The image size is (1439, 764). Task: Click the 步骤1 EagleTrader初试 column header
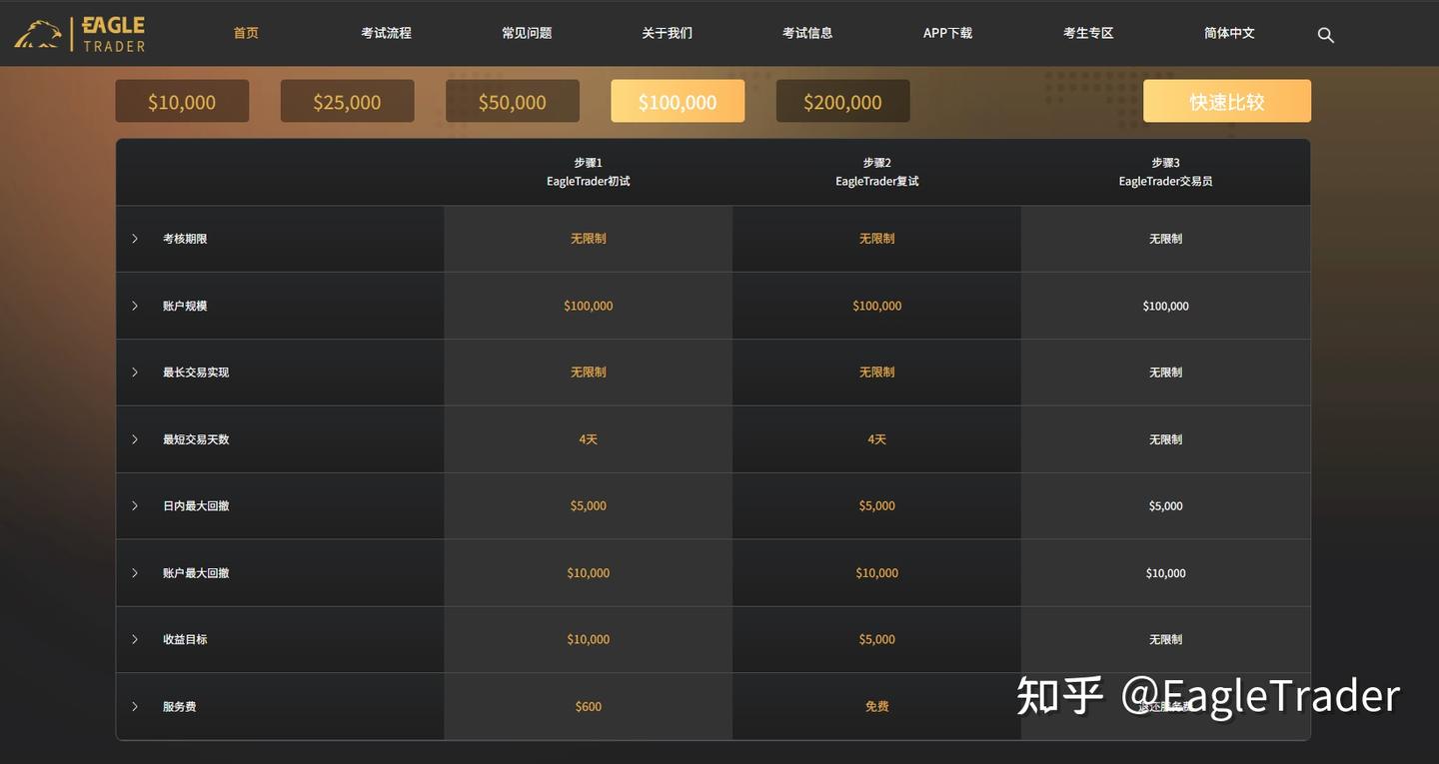pyautogui.click(x=589, y=172)
